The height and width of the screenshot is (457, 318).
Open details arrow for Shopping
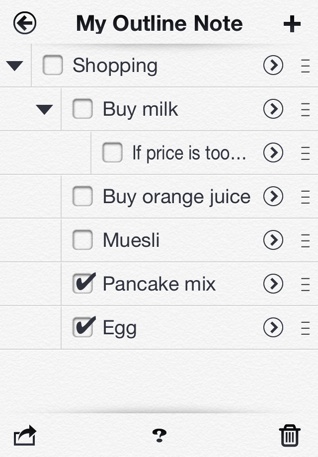point(273,66)
